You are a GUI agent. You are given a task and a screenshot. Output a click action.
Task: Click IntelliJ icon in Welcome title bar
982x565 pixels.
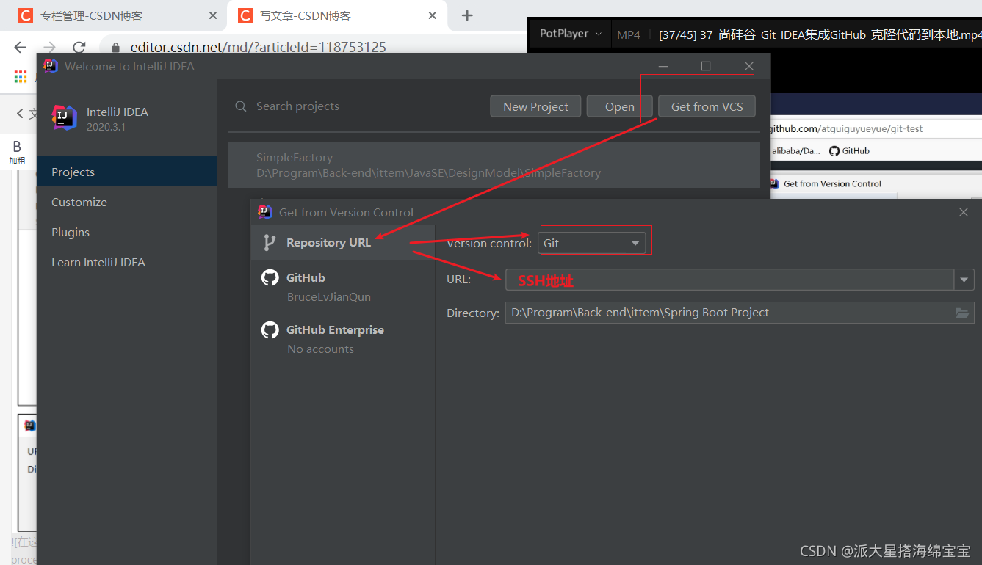(x=51, y=66)
